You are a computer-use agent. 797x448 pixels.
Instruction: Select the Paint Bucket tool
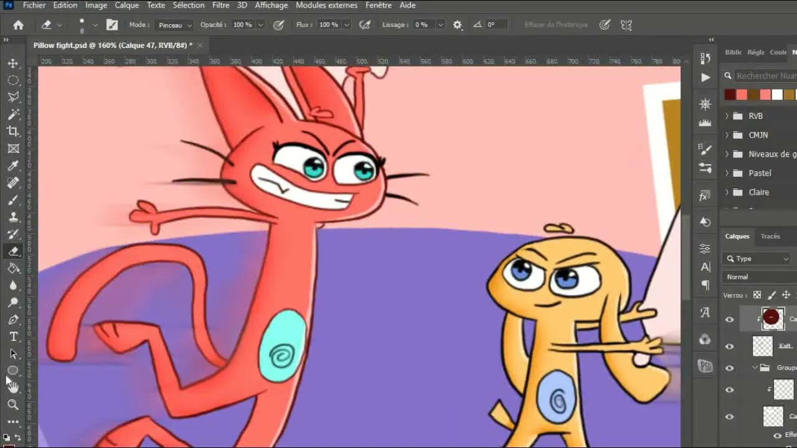[x=13, y=268]
